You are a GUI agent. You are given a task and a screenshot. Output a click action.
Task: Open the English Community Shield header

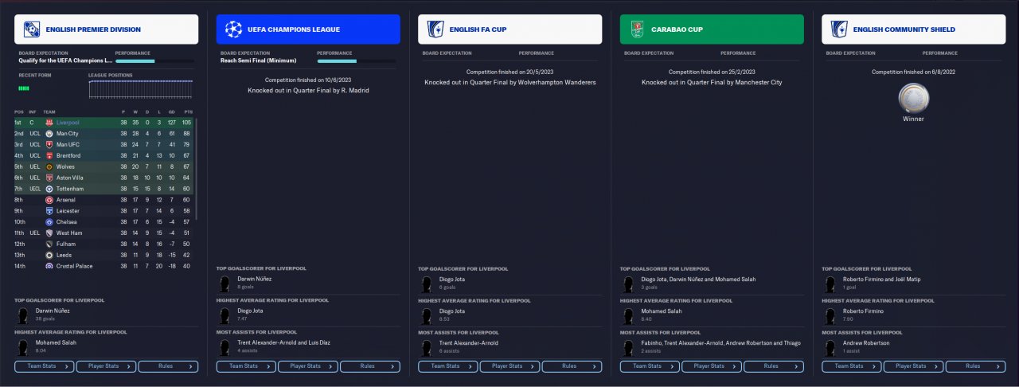tap(914, 29)
